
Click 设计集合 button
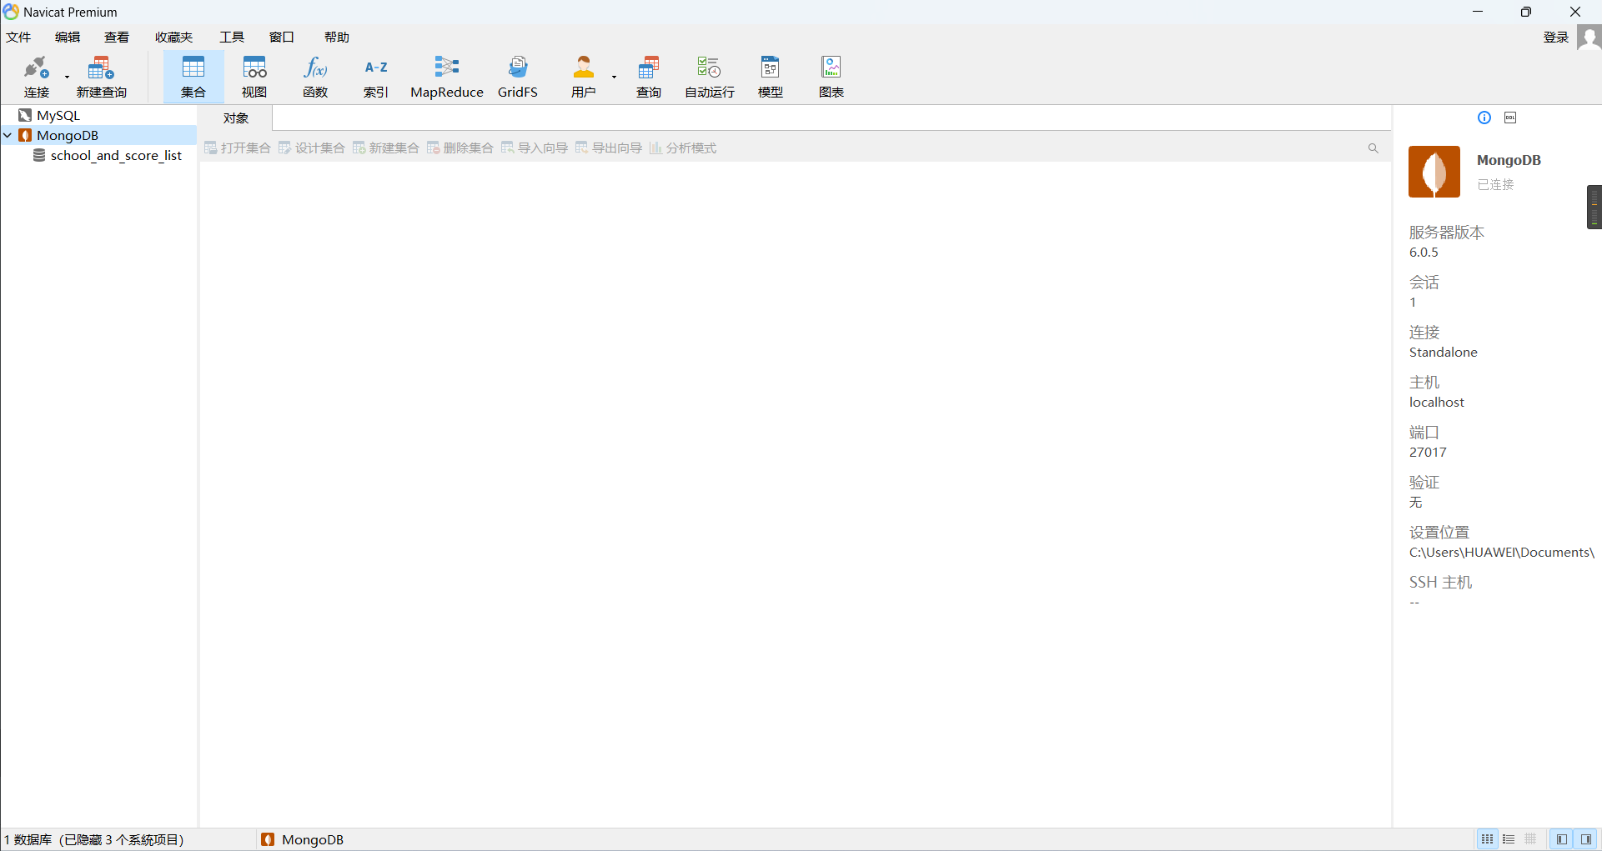click(x=312, y=148)
